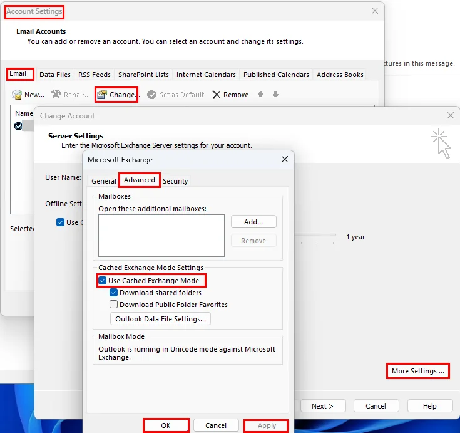Click the 'Server Settings' heading
This screenshot has height=433, width=460.
(76, 136)
